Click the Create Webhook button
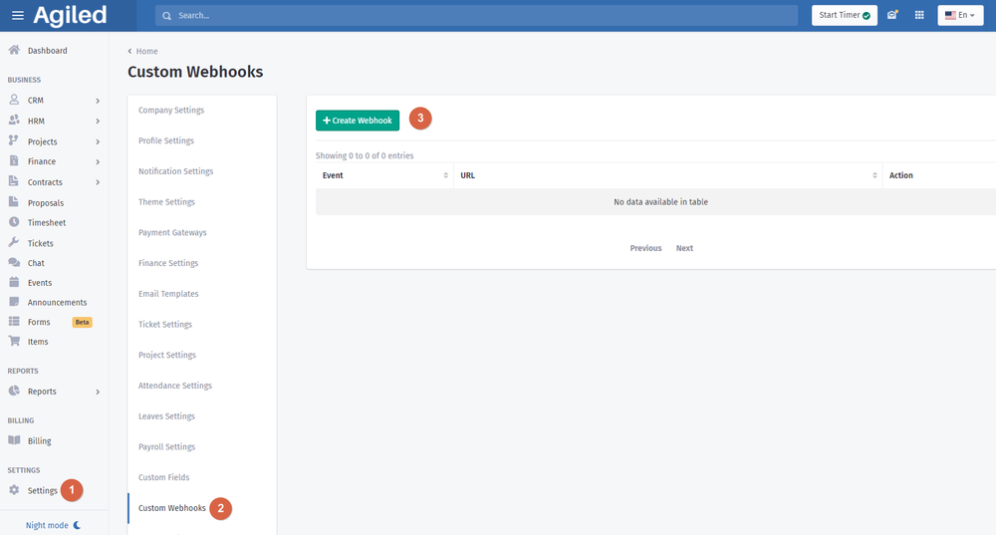The width and height of the screenshot is (996, 535). (x=358, y=120)
